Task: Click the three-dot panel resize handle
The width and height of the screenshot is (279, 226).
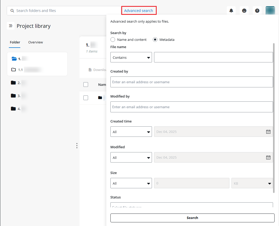Action: [77, 146]
